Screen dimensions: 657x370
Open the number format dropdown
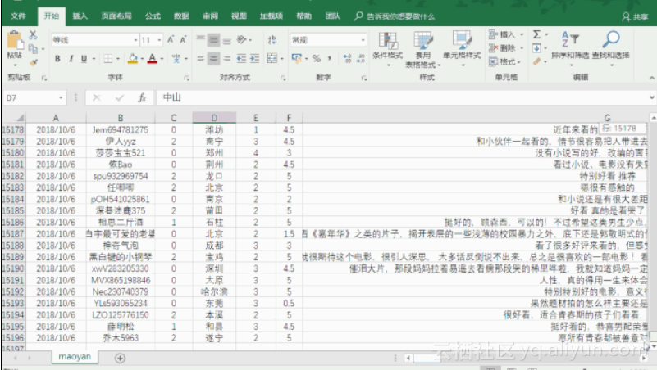pyautogui.click(x=363, y=40)
